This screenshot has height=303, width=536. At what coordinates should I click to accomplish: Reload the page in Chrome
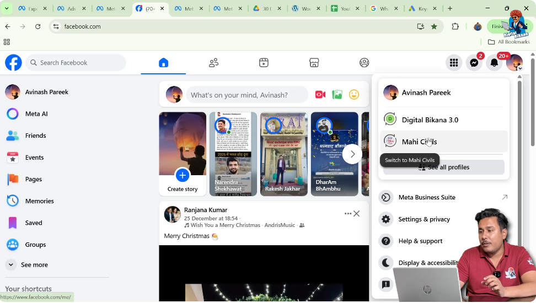point(37,26)
